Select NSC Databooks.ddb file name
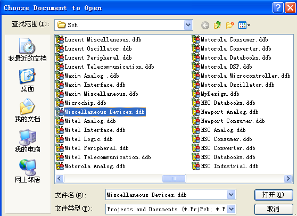 (x=228, y=157)
